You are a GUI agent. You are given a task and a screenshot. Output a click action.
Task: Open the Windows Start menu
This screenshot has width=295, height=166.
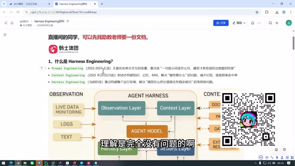[x=3, y=163]
